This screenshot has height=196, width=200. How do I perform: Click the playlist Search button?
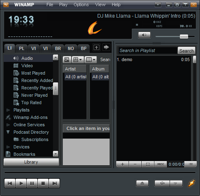186,51
